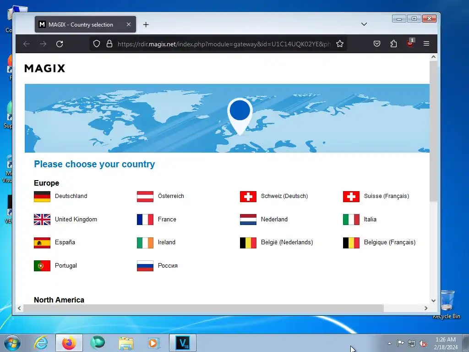Image resolution: width=469 pixels, height=352 pixels.
Task: Click the Belgique (Français) flag icon
Action: point(351,243)
